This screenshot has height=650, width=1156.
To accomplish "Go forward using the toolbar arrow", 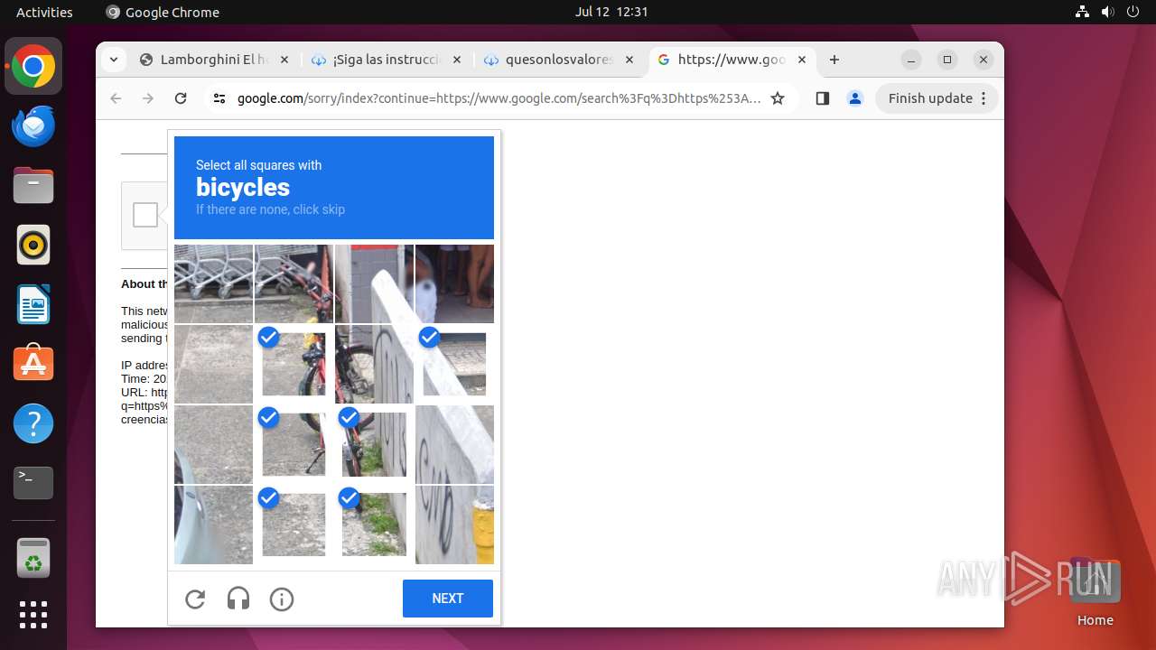I will tap(148, 98).
